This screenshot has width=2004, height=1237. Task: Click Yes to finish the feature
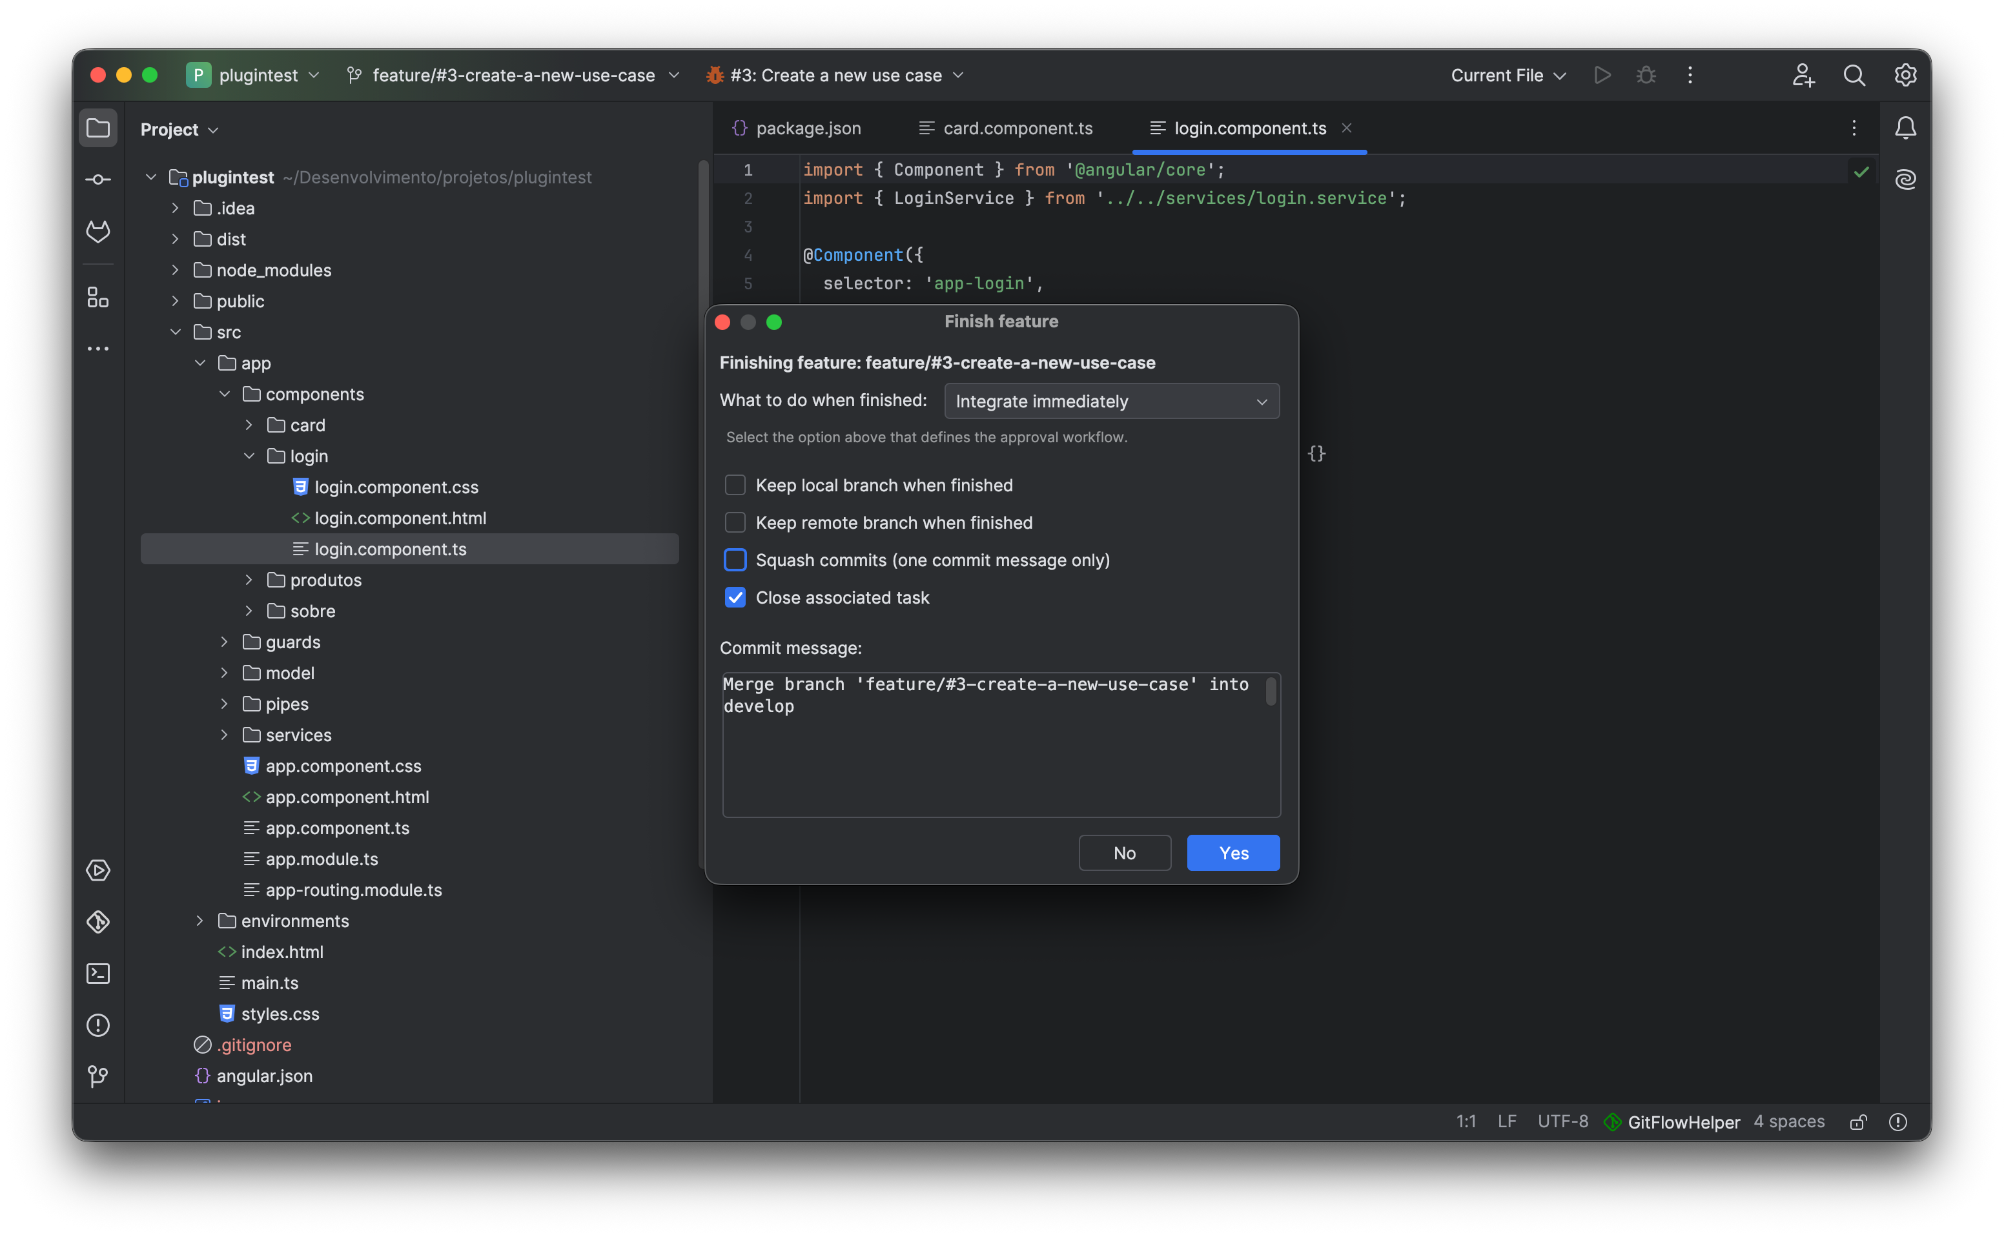click(x=1234, y=854)
